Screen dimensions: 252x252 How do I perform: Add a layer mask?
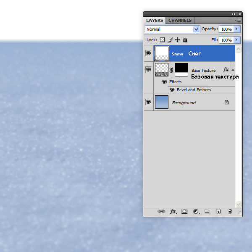pyautogui.click(x=184, y=211)
